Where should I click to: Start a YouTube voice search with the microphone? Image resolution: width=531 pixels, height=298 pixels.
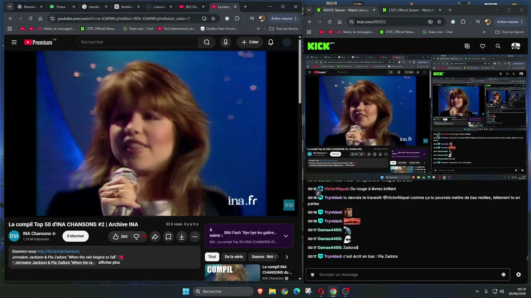(226, 42)
